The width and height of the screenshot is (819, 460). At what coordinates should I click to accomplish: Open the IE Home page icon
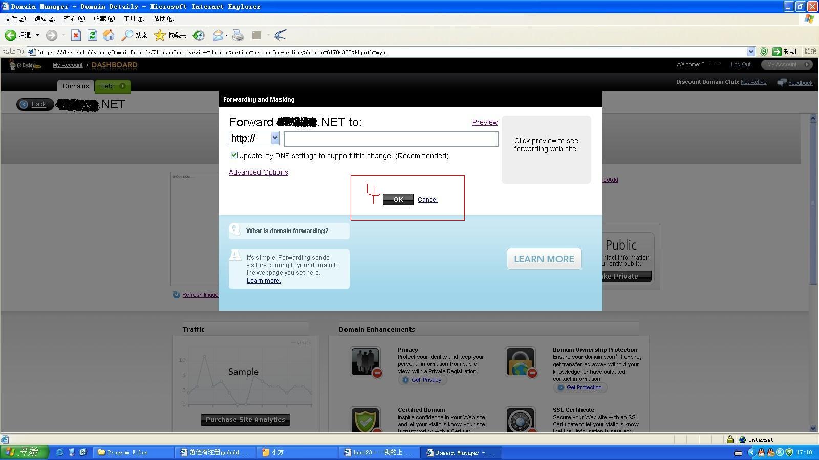(109, 35)
